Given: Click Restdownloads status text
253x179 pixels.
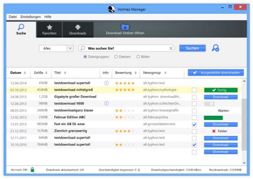Looking at the screenshot, I should click(x=225, y=170).
